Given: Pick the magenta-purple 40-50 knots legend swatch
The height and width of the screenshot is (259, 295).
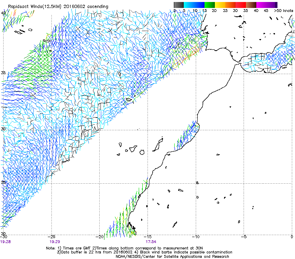Looking at the screenshot, I should point(267,5).
